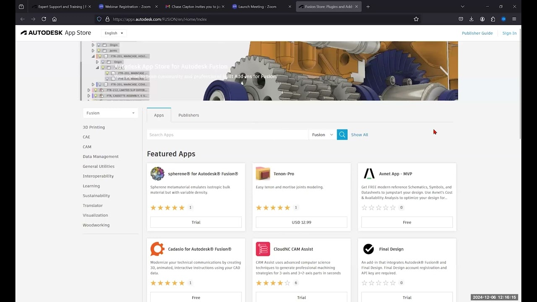Click the Sign In link
Screen dimensions: 537x302
[x=509, y=33]
